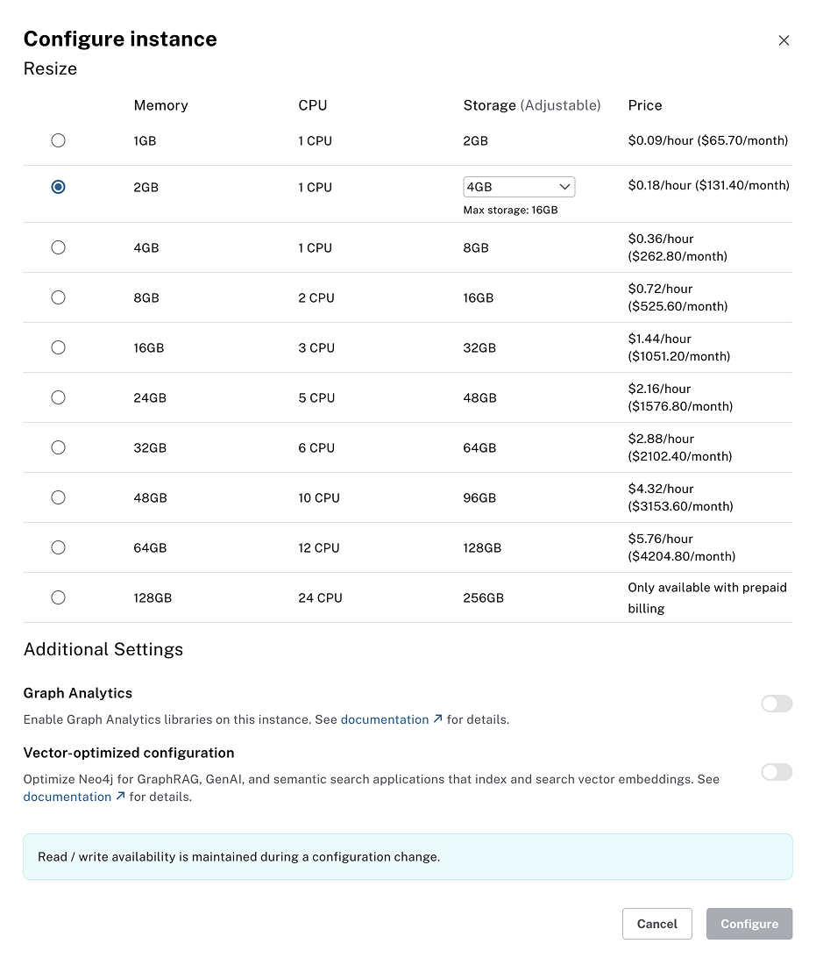Click the Cancel button
This screenshot has height=965, width=816.
click(656, 924)
